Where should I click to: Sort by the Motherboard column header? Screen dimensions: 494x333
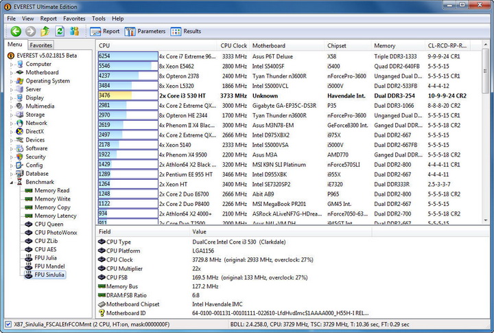(x=287, y=46)
